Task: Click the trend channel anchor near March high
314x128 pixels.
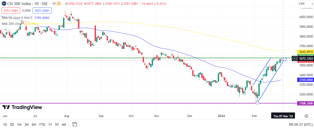Action: (x=284, y=59)
